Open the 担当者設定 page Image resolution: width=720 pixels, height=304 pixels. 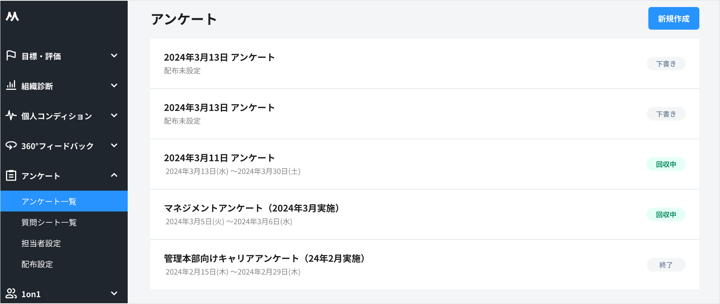pos(41,243)
